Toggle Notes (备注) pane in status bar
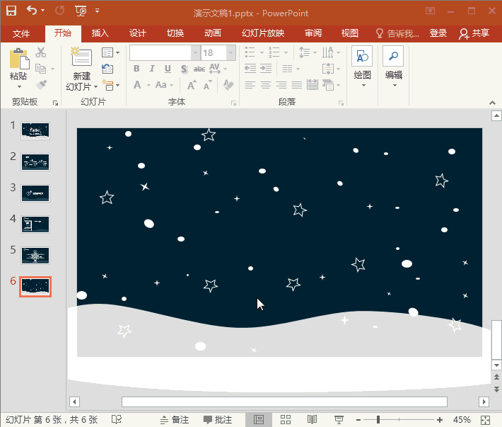The height and width of the screenshot is (427, 502). [175, 420]
